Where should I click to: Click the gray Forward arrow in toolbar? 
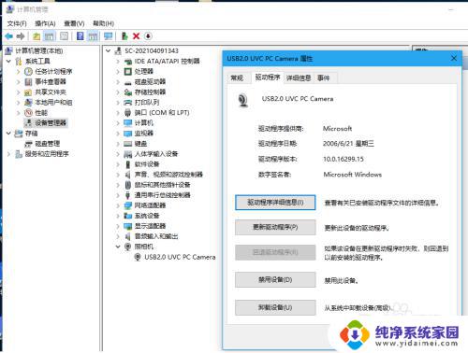[21, 36]
